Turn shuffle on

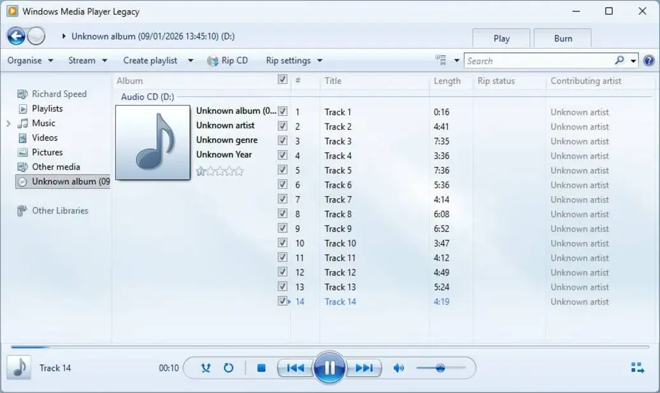pyautogui.click(x=204, y=368)
